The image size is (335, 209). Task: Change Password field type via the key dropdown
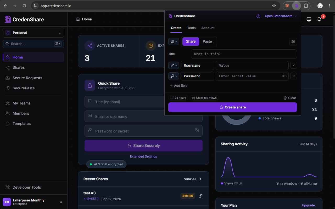tap(174, 76)
